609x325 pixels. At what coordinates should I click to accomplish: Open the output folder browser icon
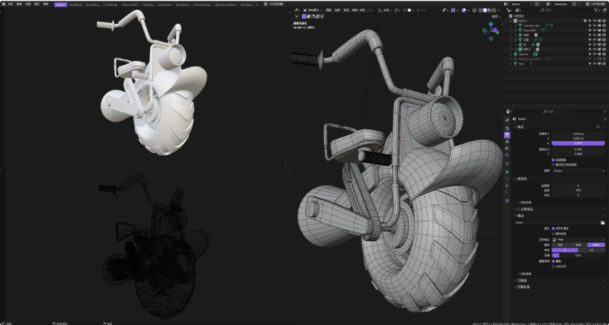point(602,223)
